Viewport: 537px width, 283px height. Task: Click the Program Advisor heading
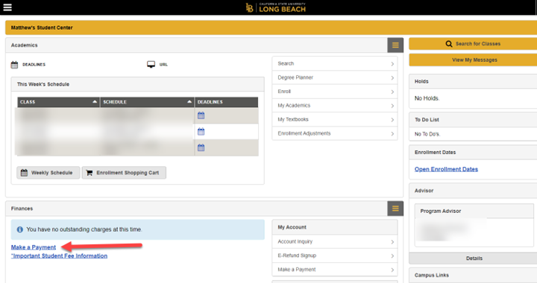441,212
